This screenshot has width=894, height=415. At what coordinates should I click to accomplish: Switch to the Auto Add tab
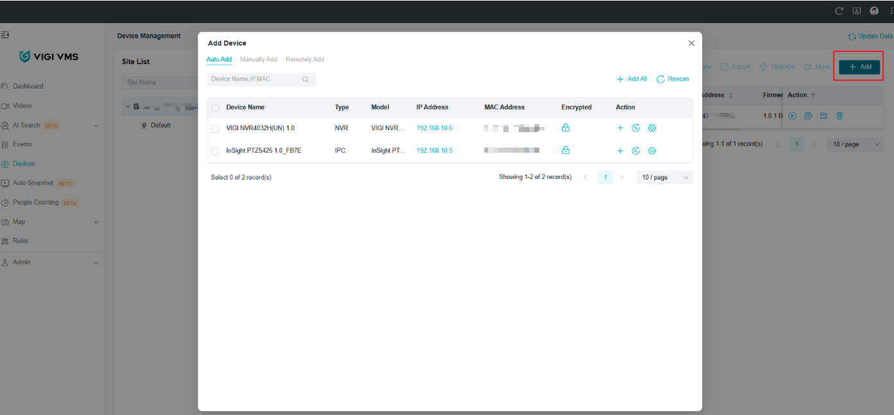219,60
